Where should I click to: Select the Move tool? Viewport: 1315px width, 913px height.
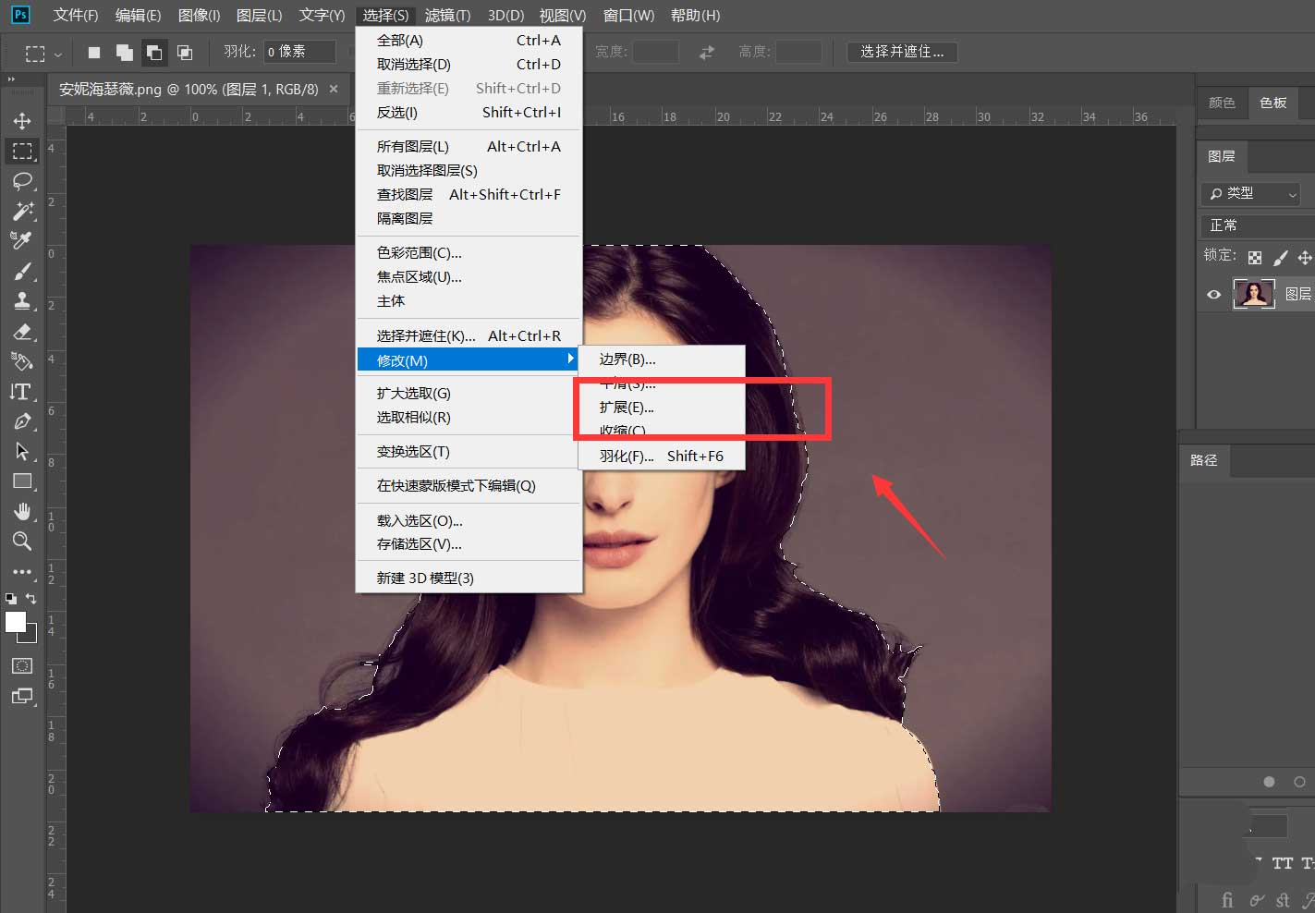pos(22,121)
